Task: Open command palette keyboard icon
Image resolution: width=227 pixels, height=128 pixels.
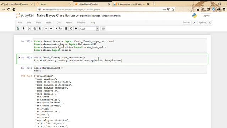Action: [x=103, y=28]
